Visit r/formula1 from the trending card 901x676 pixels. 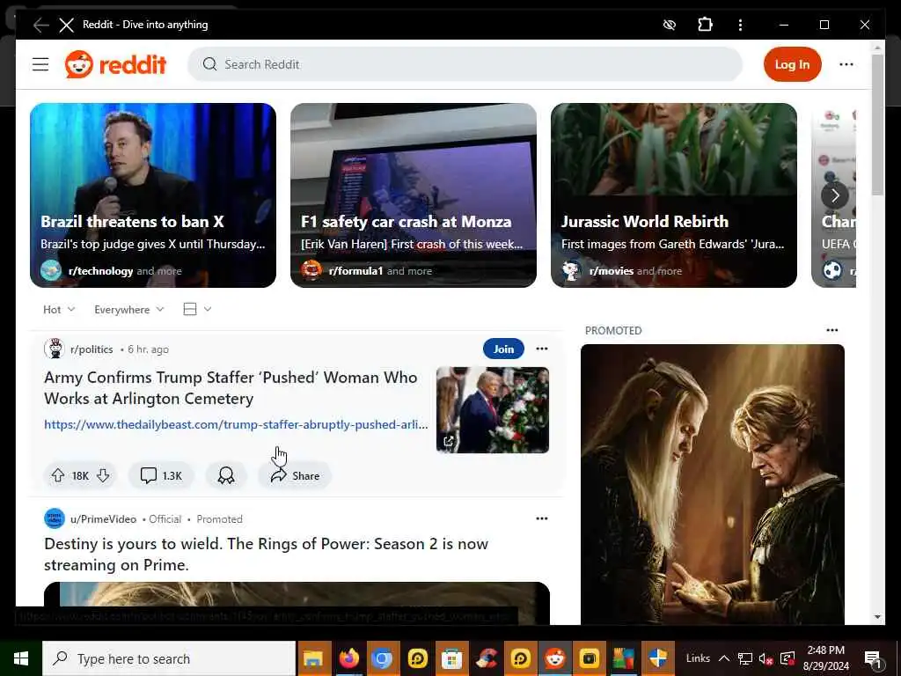coord(355,271)
